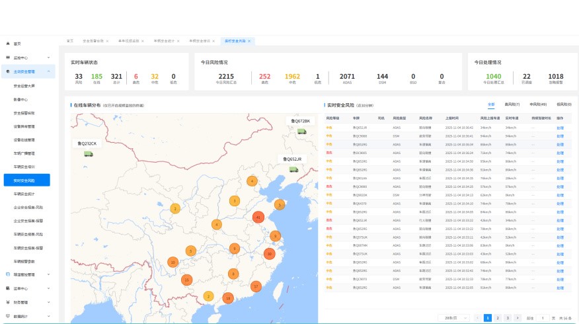This screenshot has height=324, width=579.
Task: Close the 安全报警台账 tab with its X
Action: (x=107, y=41)
